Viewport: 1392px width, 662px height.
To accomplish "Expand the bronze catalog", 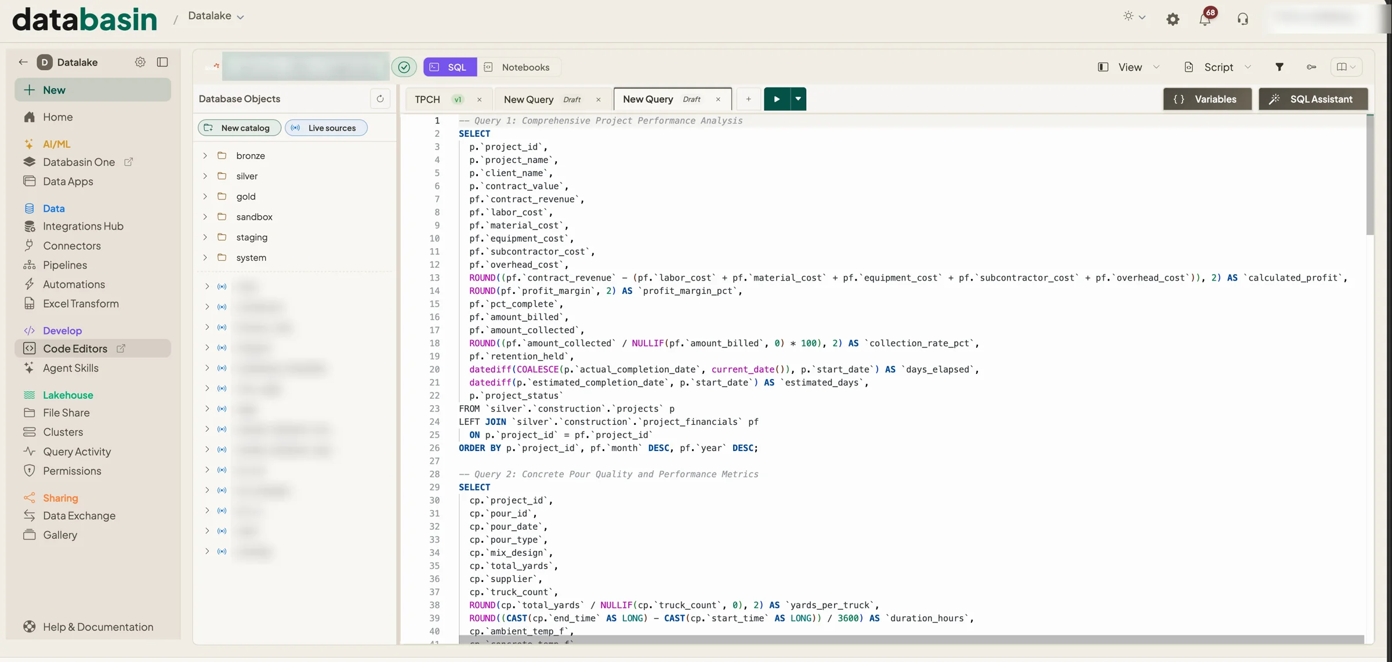I will 205,155.
